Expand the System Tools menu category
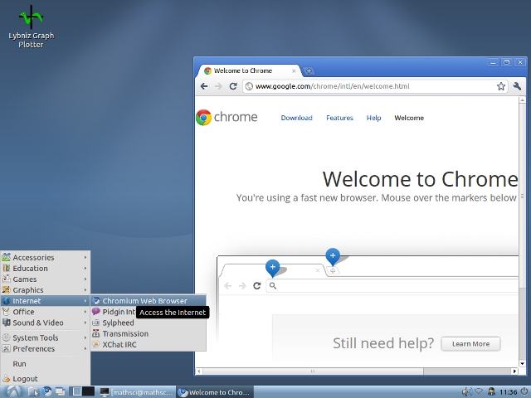531x398 pixels. [x=45, y=337]
